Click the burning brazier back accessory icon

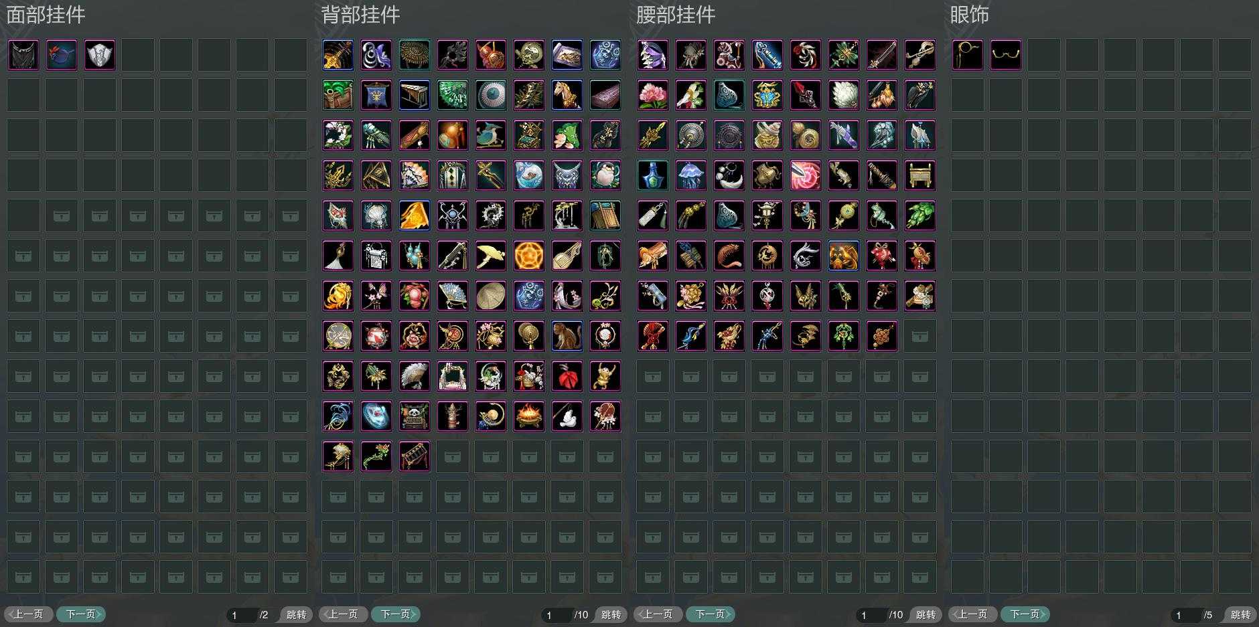(x=529, y=416)
